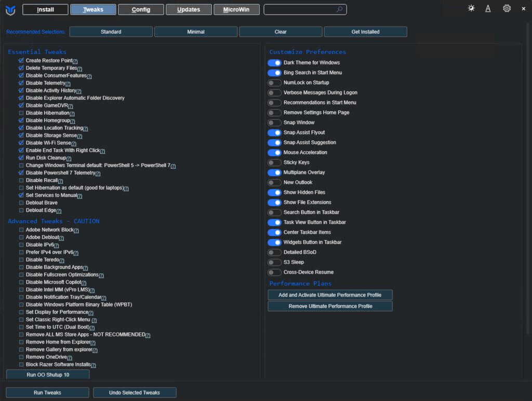This screenshot has height=401, width=532.
Task: Disable Bing Search in Start Menu toggle
Action: (x=274, y=73)
